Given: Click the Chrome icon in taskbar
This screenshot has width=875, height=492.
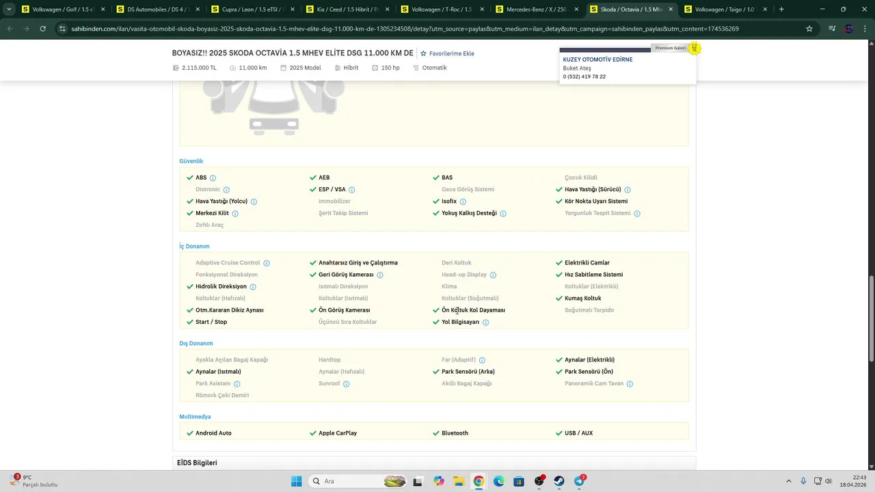Looking at the screenshot, I should pos(479,481).
